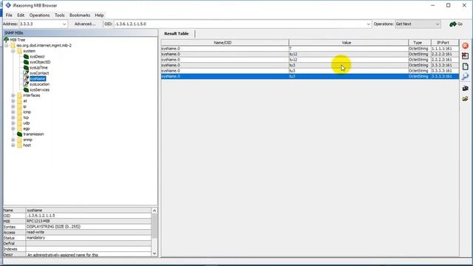Click the OID input field
Screen dimensions: 473x266
[x=239, y=24]
